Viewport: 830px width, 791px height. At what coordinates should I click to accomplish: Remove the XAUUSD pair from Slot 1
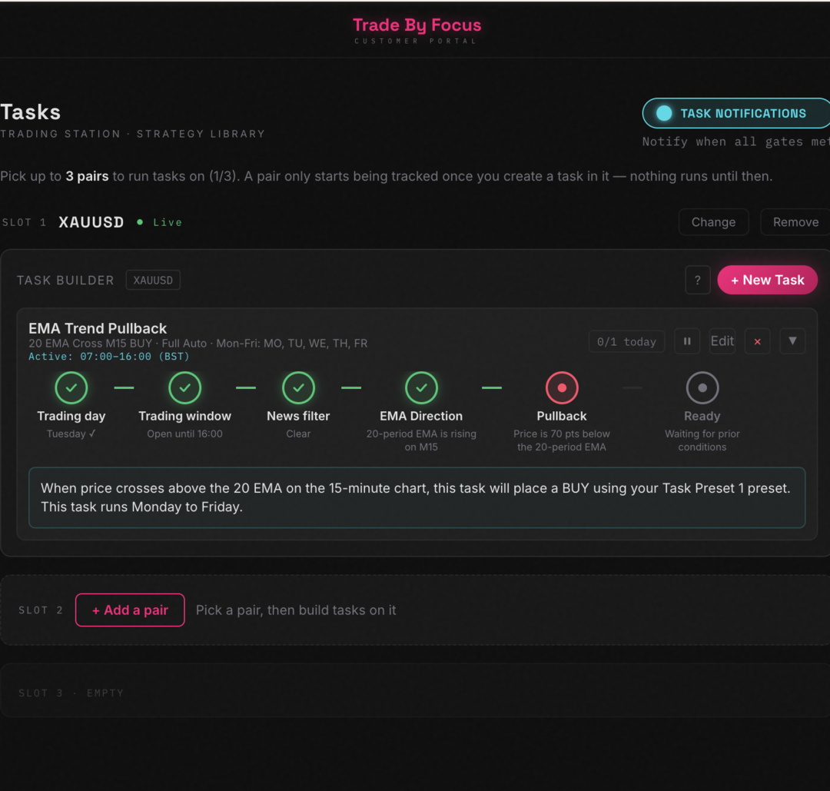pyautogui.click(x=795, y=222)
